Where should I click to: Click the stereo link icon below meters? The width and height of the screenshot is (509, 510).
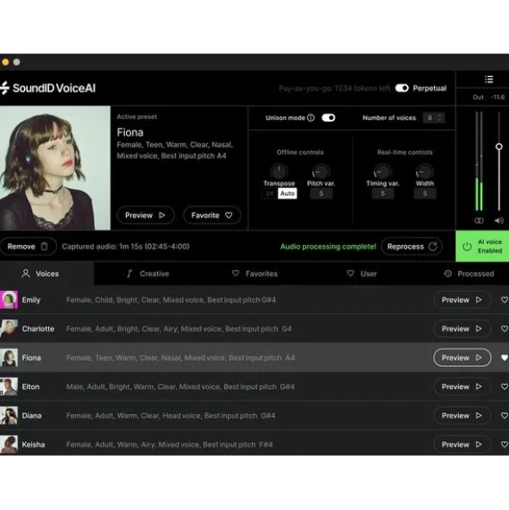pos(479,221)
